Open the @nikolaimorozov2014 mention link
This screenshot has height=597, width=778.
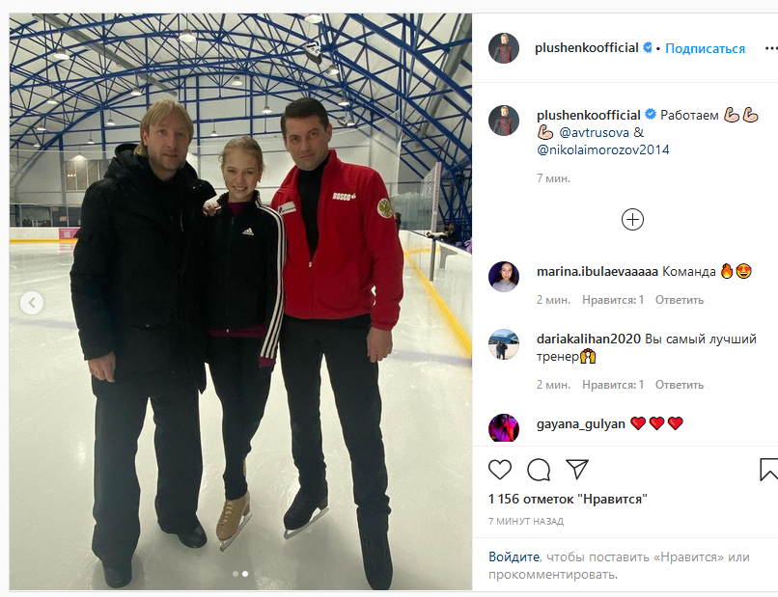pos(603,149)
